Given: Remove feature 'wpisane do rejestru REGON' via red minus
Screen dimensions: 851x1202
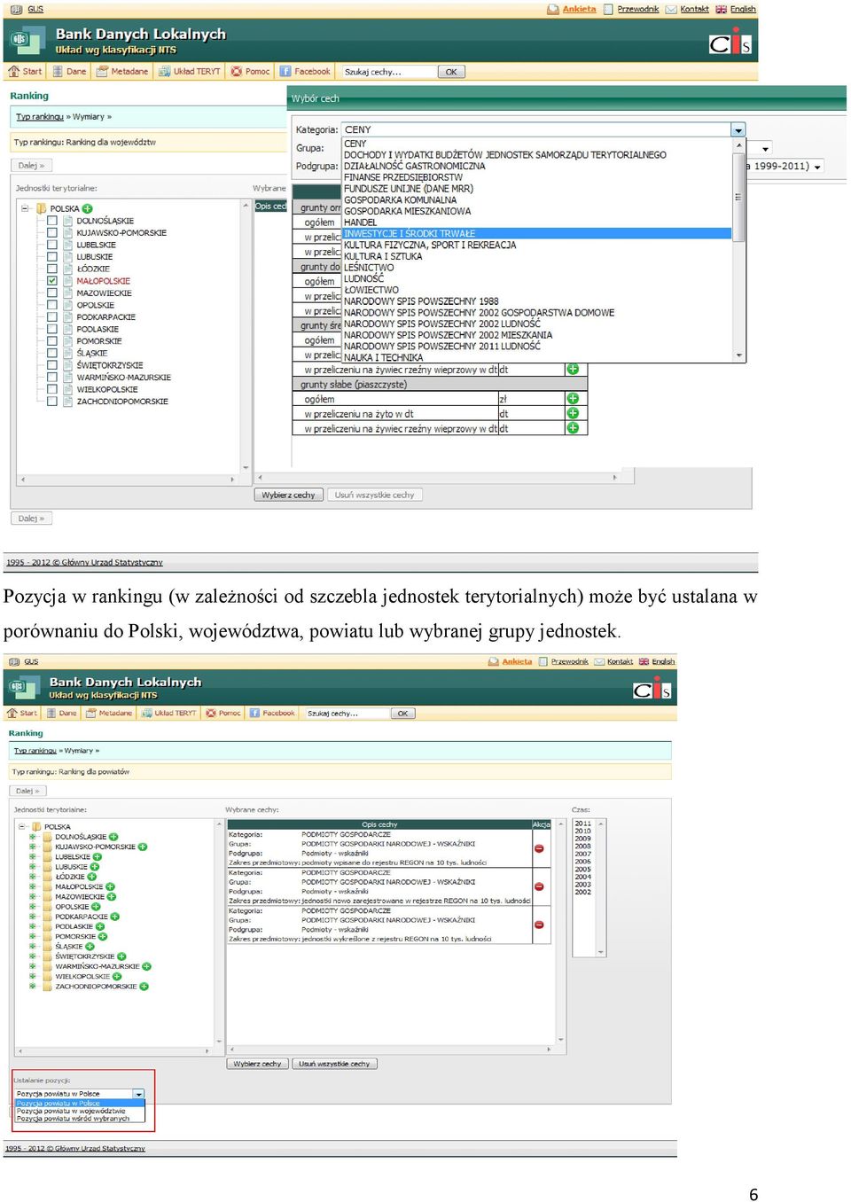Looking at the screenshot, I should 539,848.
